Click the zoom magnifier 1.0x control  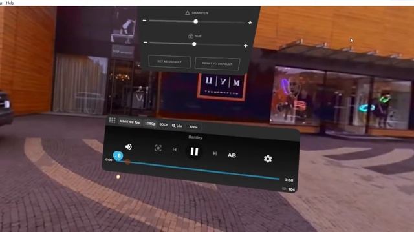(x=177, y=126)
